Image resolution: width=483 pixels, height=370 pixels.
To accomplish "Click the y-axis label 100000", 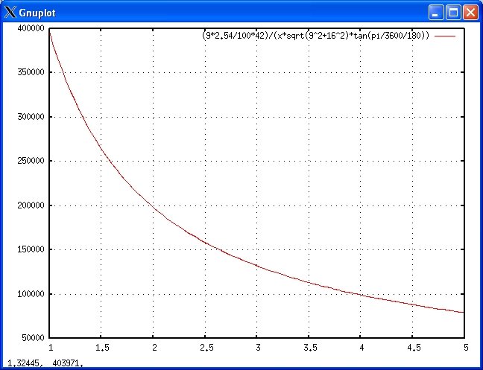I will click(31, 294).
